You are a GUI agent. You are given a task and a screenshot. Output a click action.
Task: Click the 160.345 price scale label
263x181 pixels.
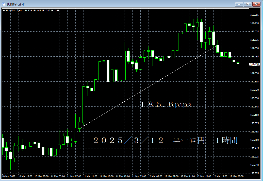coord(254,106)
